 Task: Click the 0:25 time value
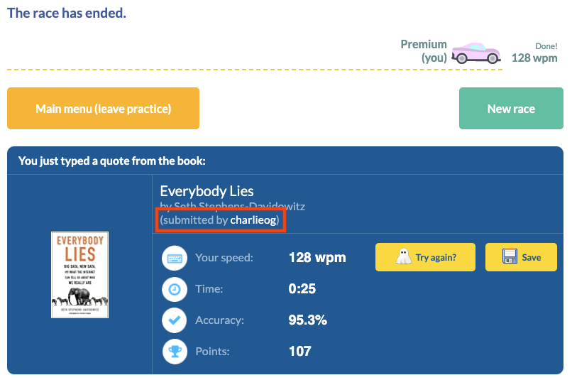pyautogui.click(x=302, y=289)
